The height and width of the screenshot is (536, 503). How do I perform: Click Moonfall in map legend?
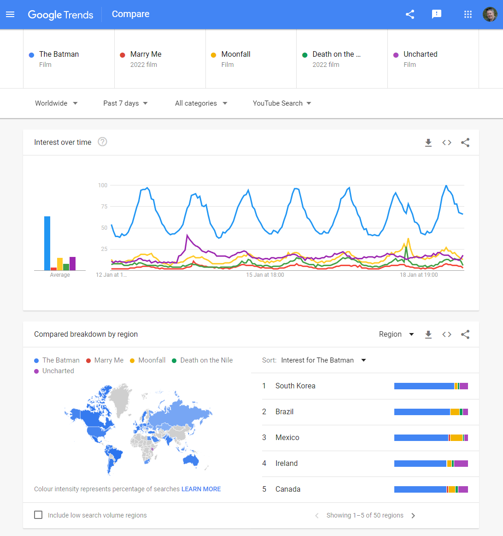tap(148, 360)
